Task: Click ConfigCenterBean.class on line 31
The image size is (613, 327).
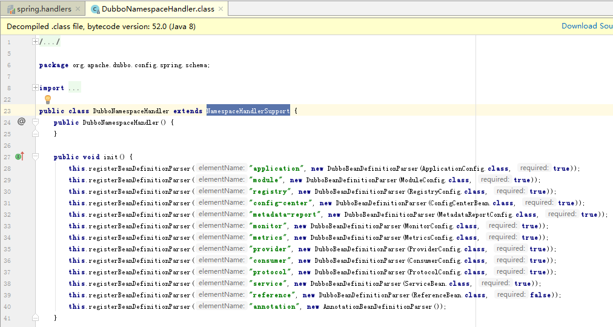Action: pos(472,203)
